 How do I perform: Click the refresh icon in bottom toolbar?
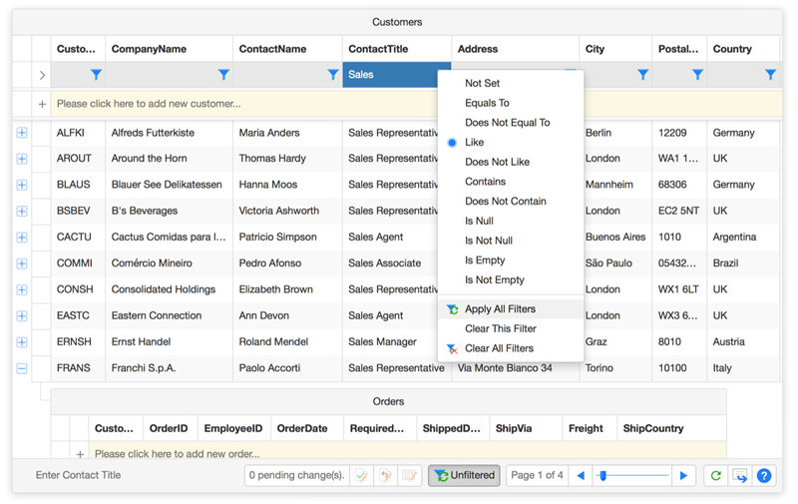click(715, 476)
